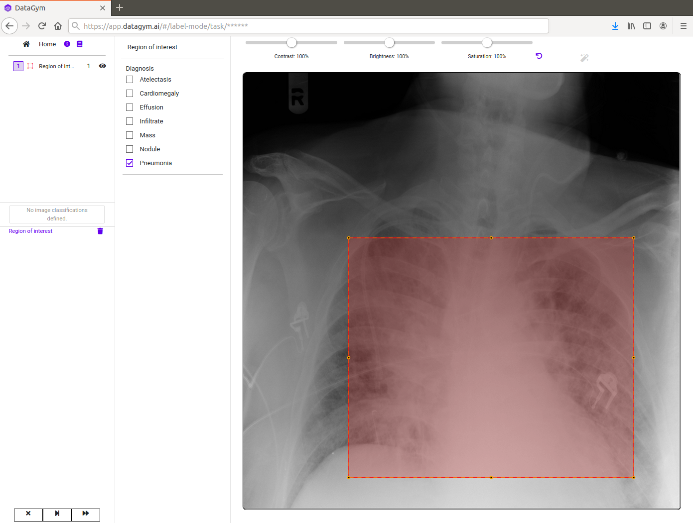Viewport: 693px width, 523px height.
Task: Uncheck the Pneumonia checkbox
Action: [130, 163]
